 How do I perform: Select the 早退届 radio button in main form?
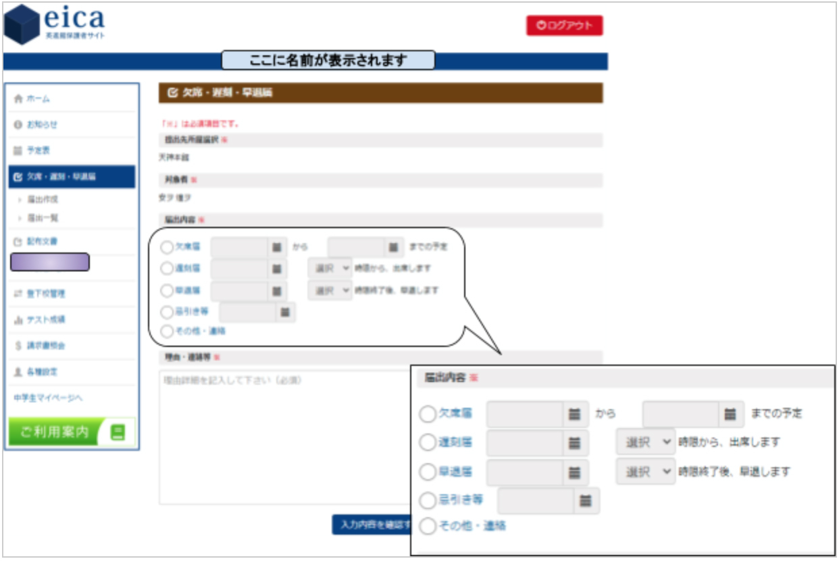(167, 291)
